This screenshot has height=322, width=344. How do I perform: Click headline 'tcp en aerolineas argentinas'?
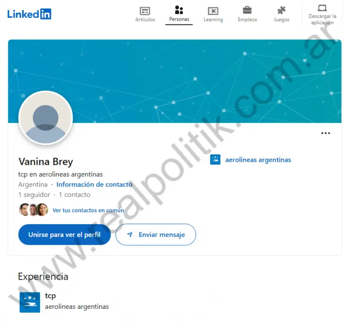(x=60, y=174)
